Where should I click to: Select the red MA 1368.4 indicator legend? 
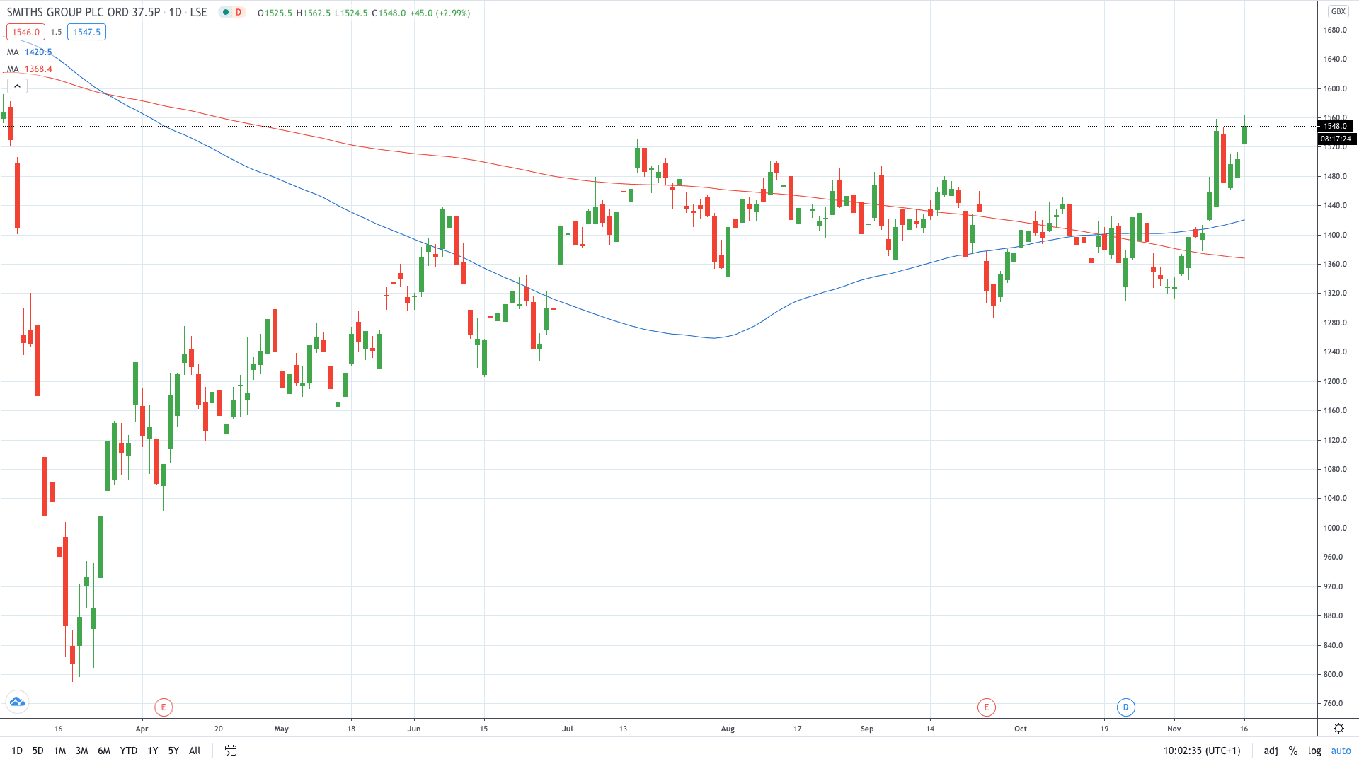(30, 69)
